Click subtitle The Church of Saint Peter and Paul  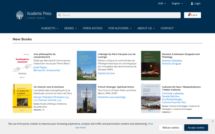[117, 90]
